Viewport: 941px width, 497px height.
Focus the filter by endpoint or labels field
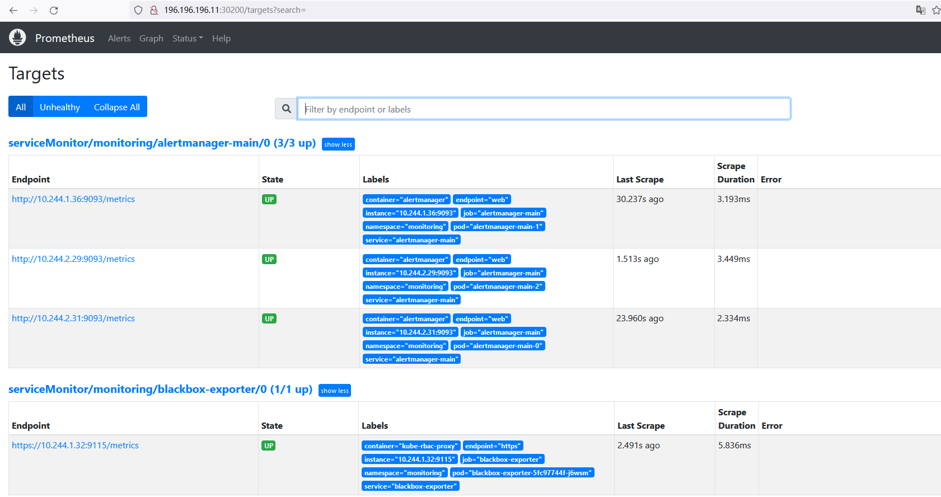(544, 109)
